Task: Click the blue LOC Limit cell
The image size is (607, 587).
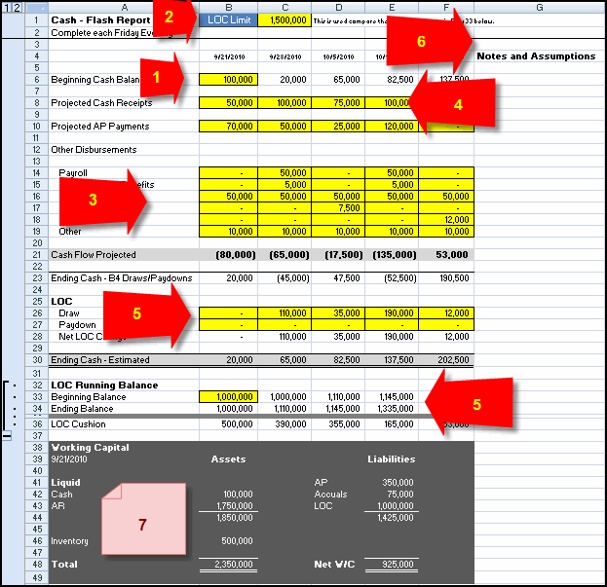Action: pyautogui.click(x=228, y=19)
